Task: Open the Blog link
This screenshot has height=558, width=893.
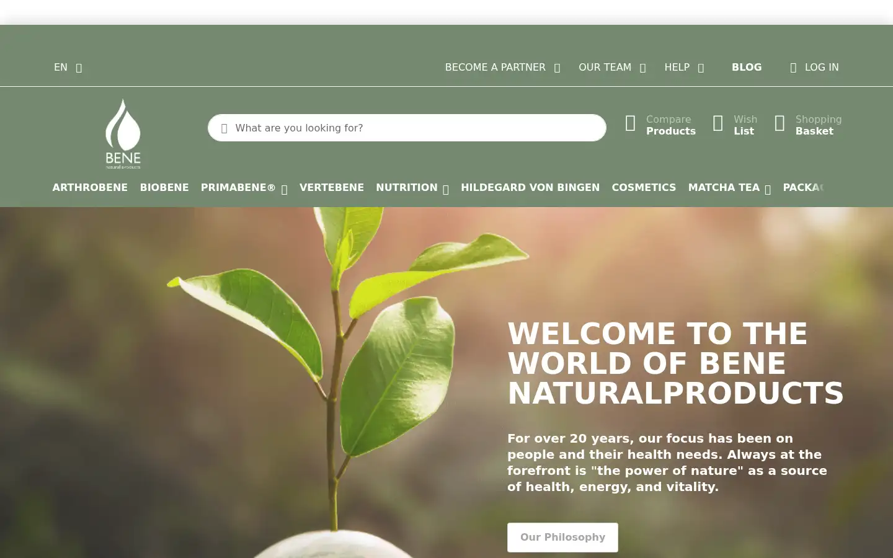Action: 747,67
